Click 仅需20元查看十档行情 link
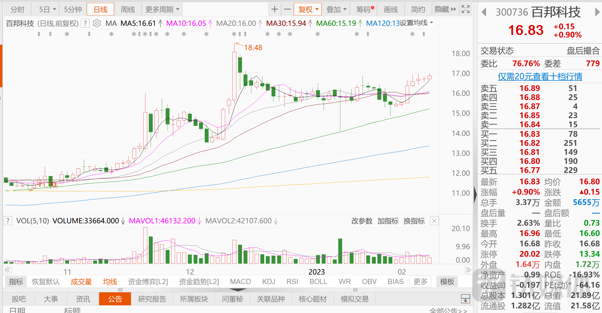This screenshot has width=602, height=313. click(x=540, y=77)
